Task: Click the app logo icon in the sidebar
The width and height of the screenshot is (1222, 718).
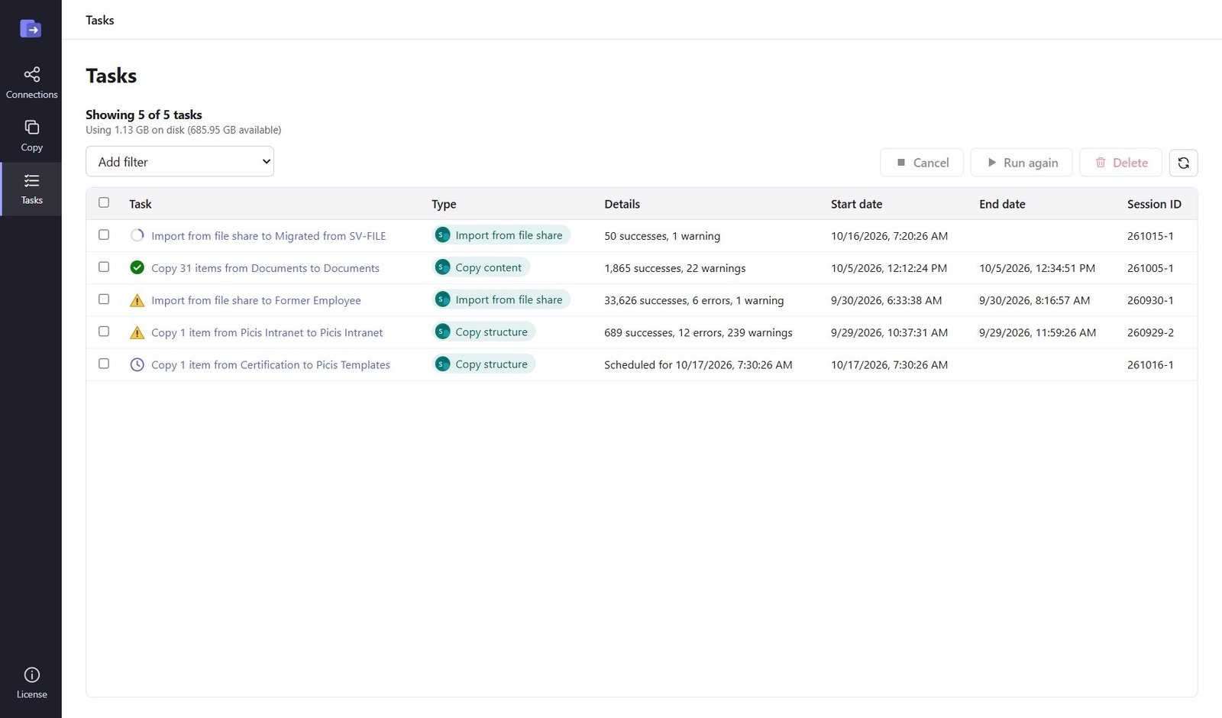Action: (x=31, y=29)
